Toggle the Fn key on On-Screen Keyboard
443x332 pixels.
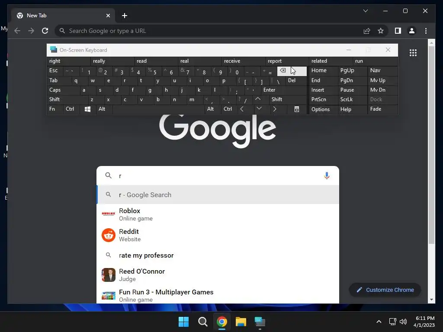click(55, 109)
